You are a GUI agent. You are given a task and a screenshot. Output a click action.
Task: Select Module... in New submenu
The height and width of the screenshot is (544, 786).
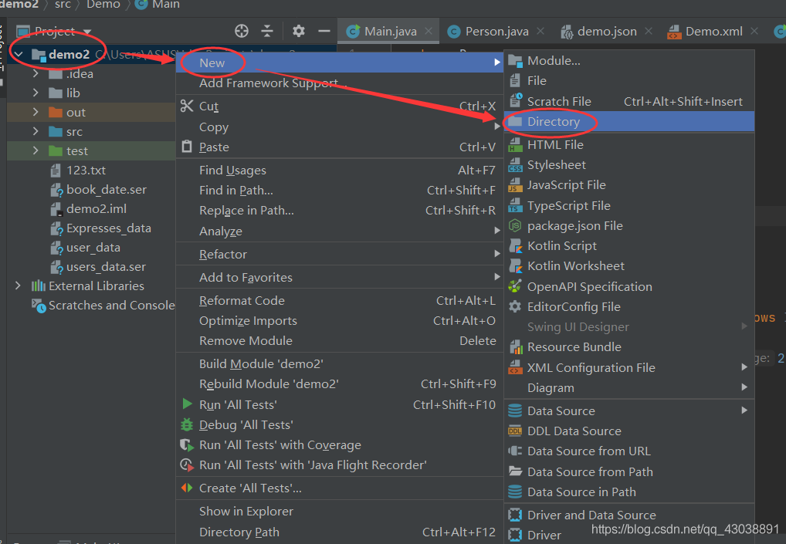(x=629, y=61)
